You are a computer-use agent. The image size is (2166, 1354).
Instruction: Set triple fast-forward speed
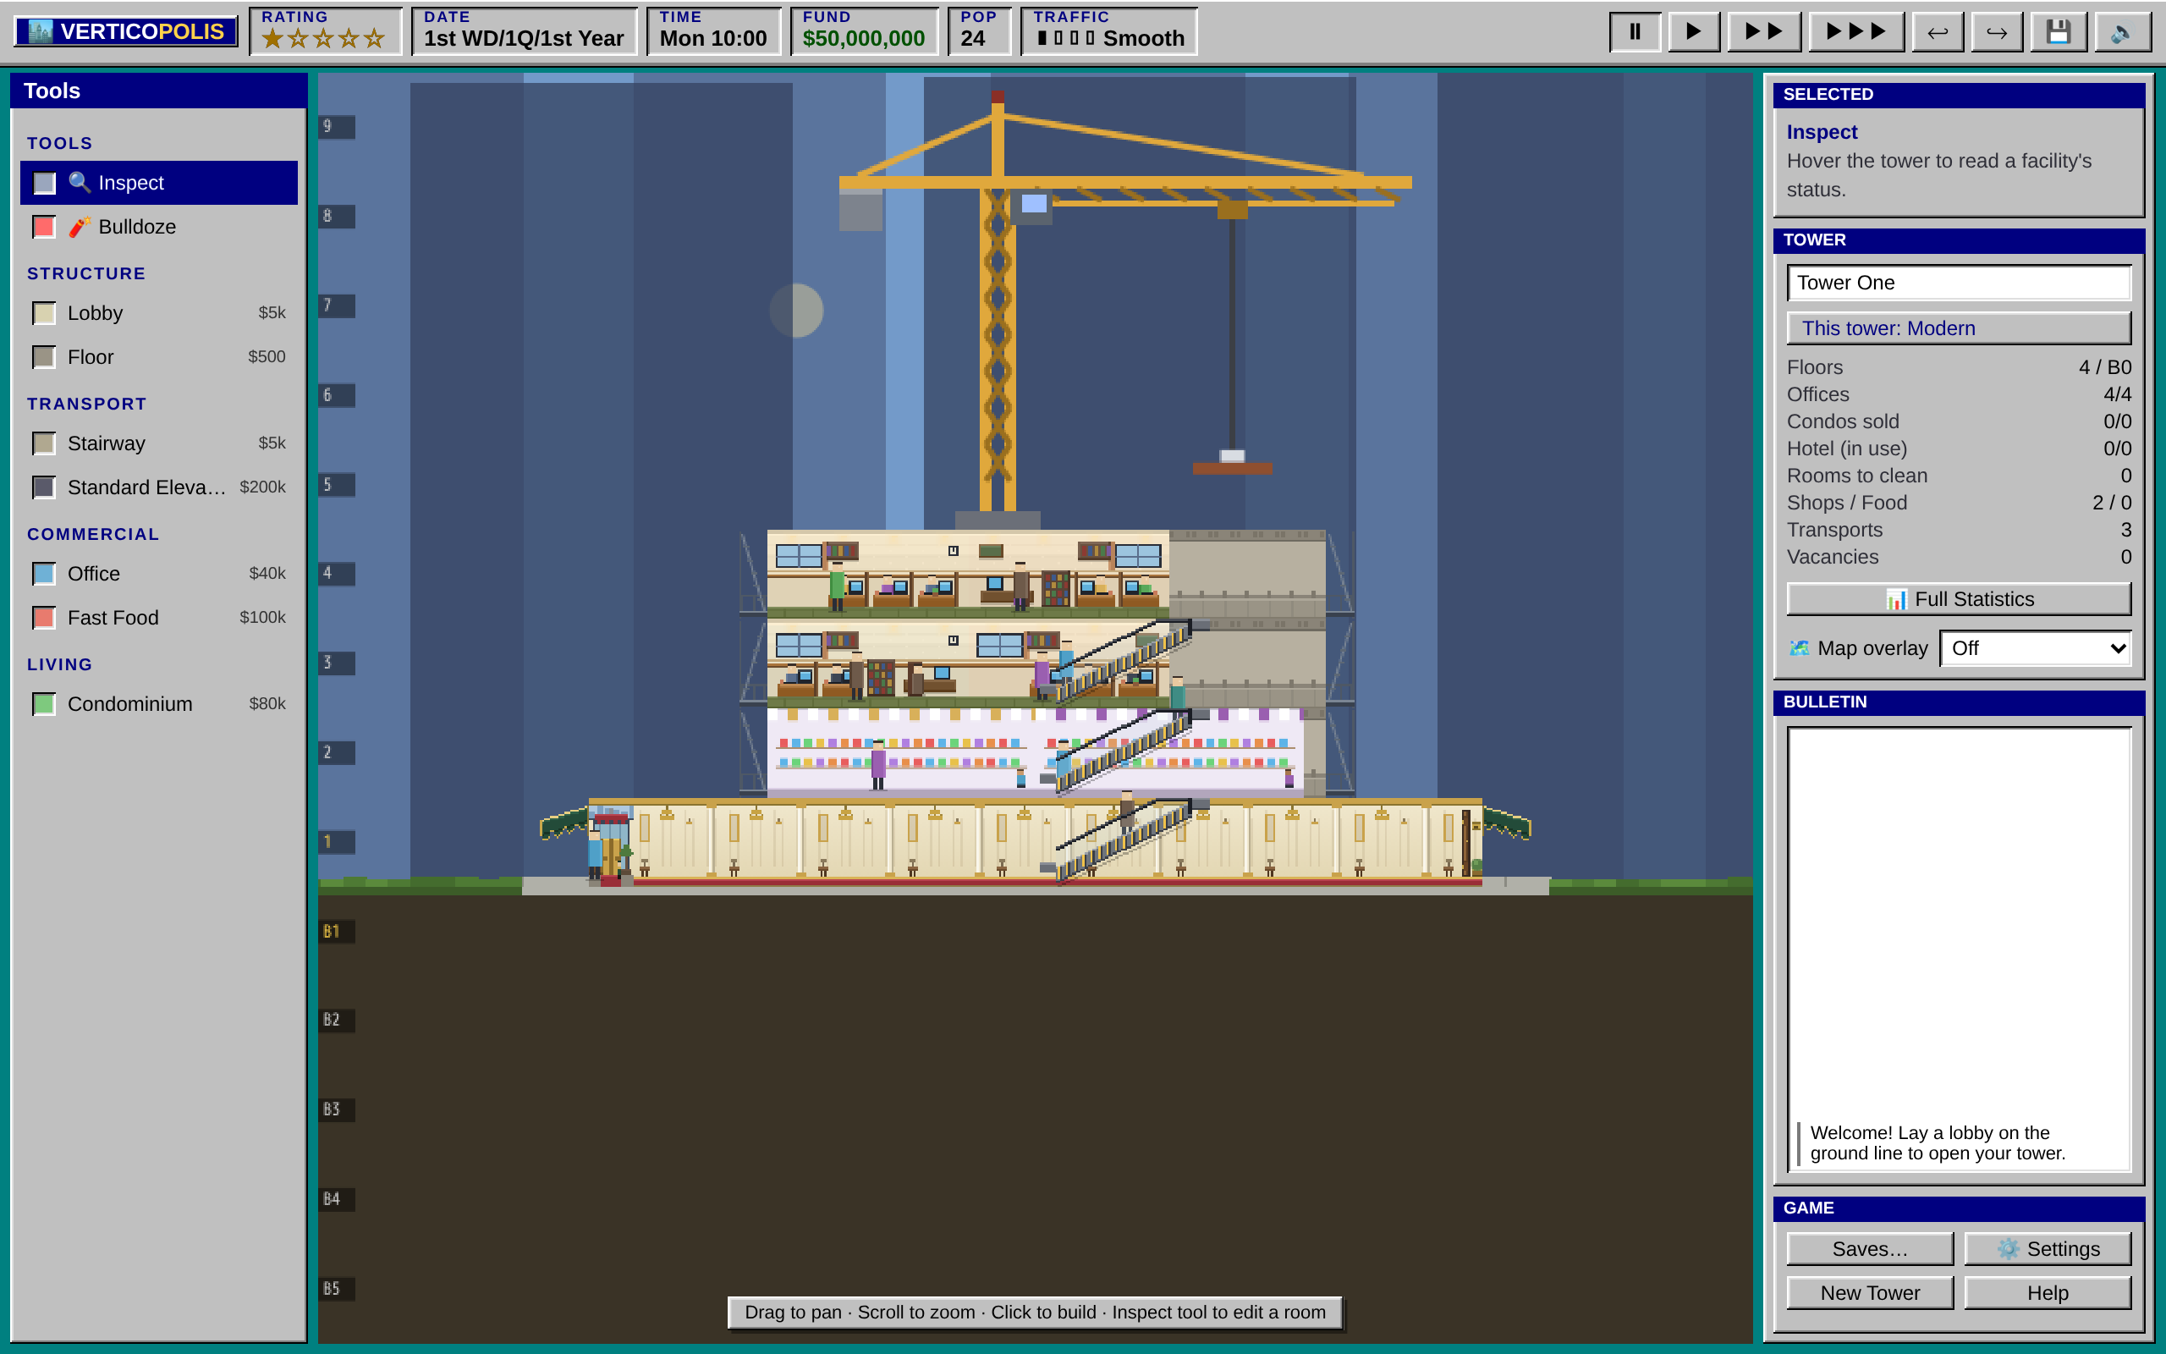pyautogui.click(x=1855, y=32)
